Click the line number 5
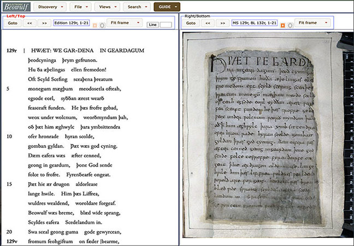The height and width of the screenshot is (246, 354). [8, 89]
